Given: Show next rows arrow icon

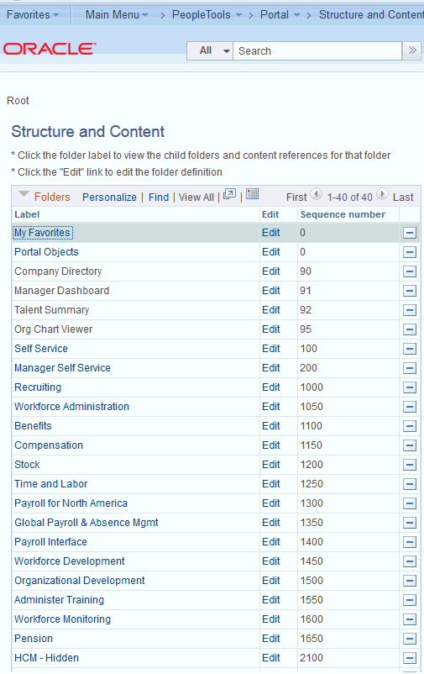Looking at the screenshot, I should tap(382, 194).
